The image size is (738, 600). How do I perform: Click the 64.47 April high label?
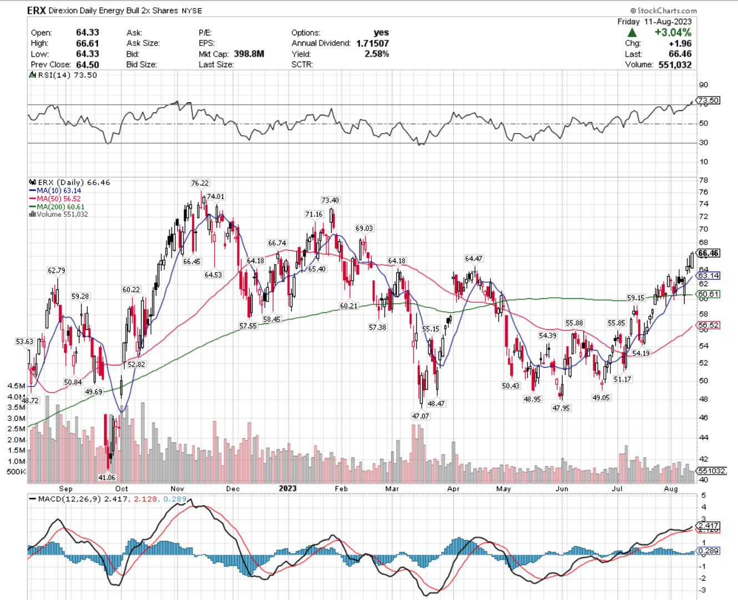coord(474,258)
